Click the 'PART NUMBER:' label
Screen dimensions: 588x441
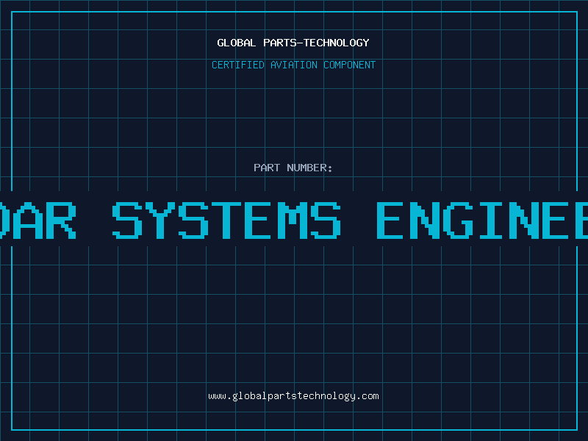(x=293, y=168)
